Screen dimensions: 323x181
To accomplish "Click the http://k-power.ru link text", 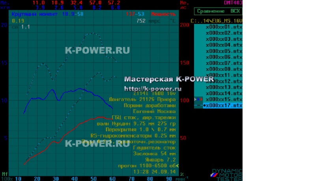I will (x=153, y=89).
